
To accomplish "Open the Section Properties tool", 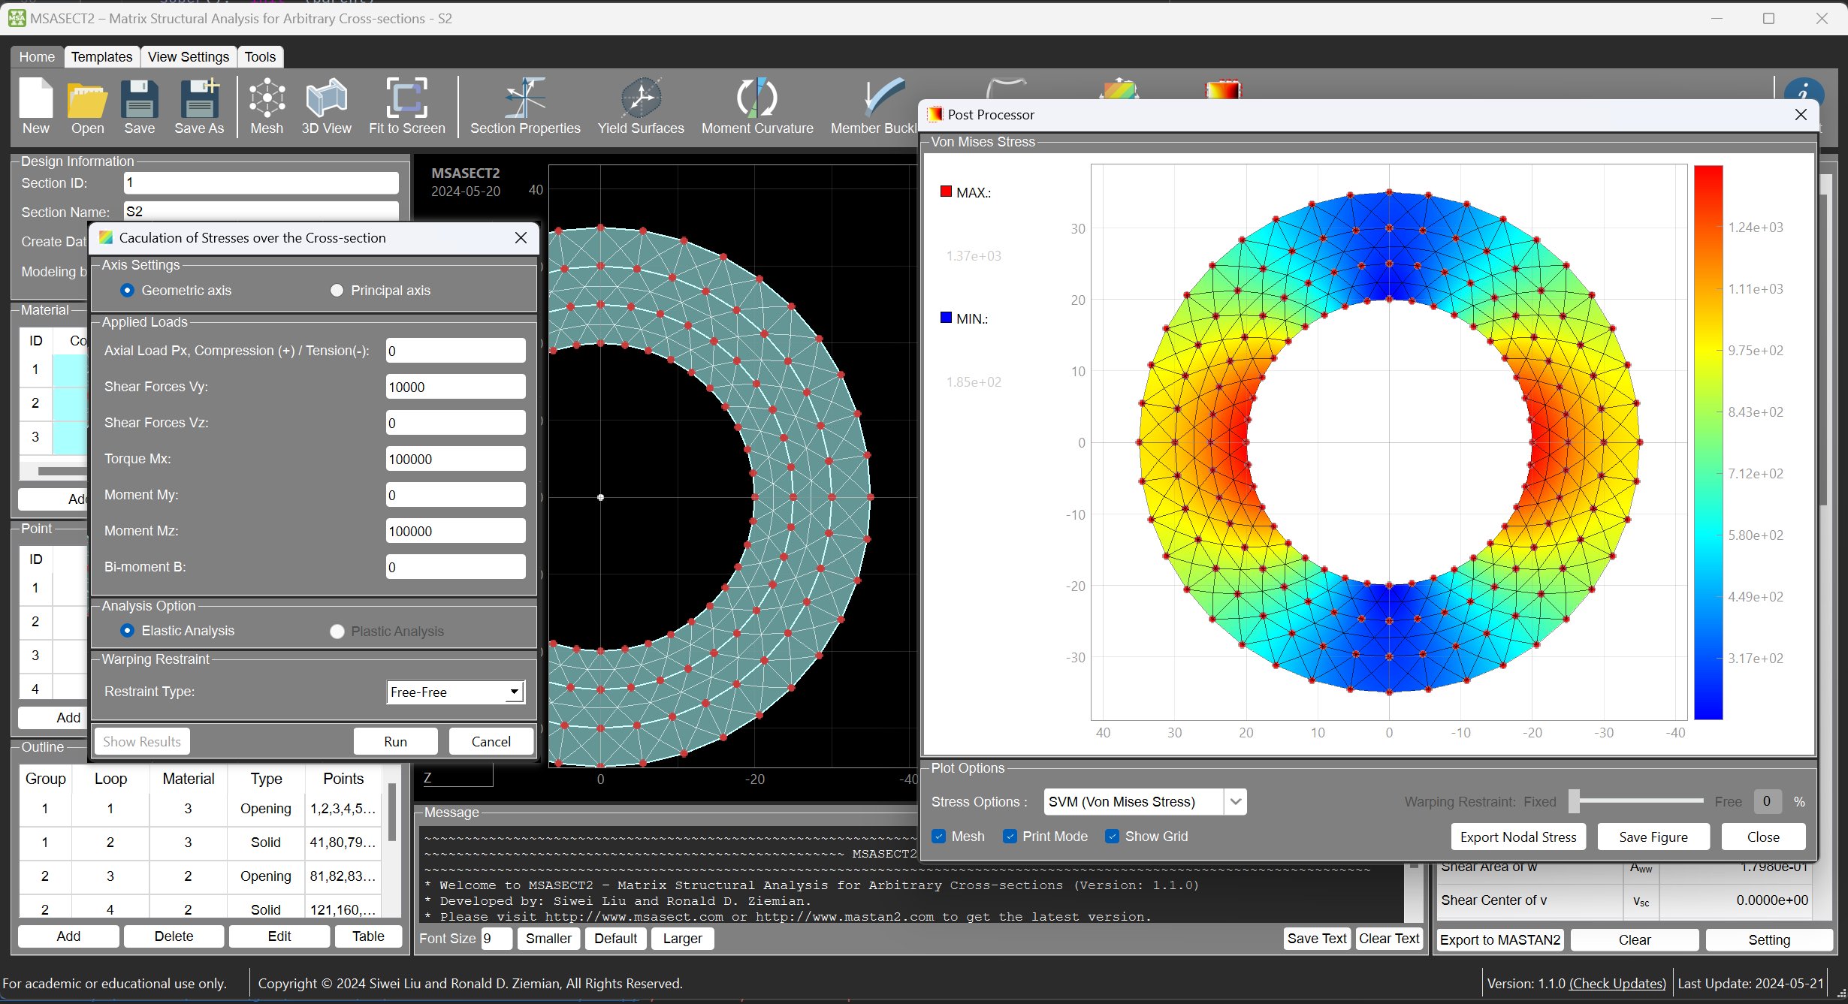I will (x=525, y=106).
